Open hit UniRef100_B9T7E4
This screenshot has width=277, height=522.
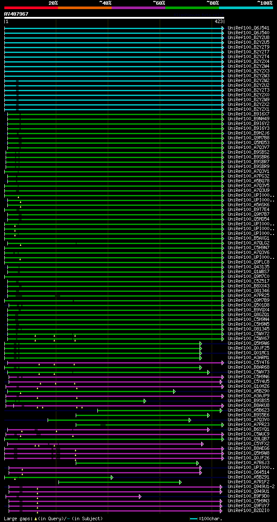pos(249,209)
